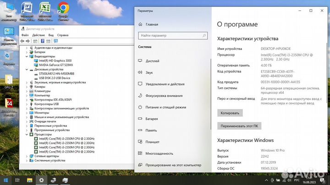Select Microsoft Office Word desktop icon
Screen dimensions: 330x185
27,11
